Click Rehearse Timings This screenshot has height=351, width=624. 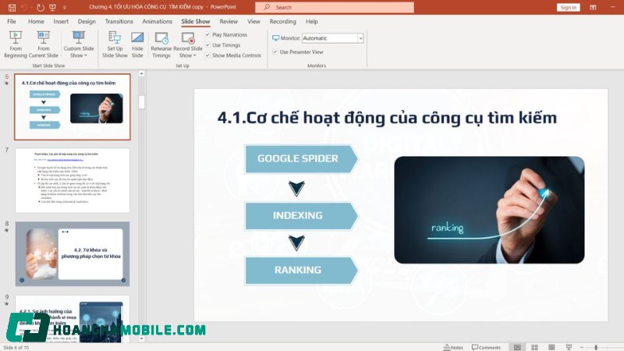(161, 44)
